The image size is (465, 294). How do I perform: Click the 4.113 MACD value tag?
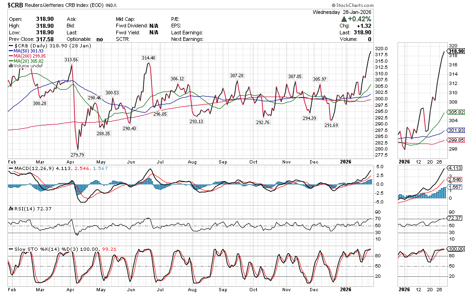pos(456,167)
